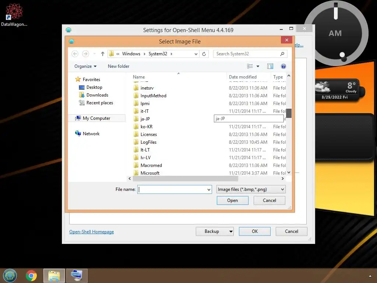Select Favorites in the navigation pane

click(x=91, y=80)
